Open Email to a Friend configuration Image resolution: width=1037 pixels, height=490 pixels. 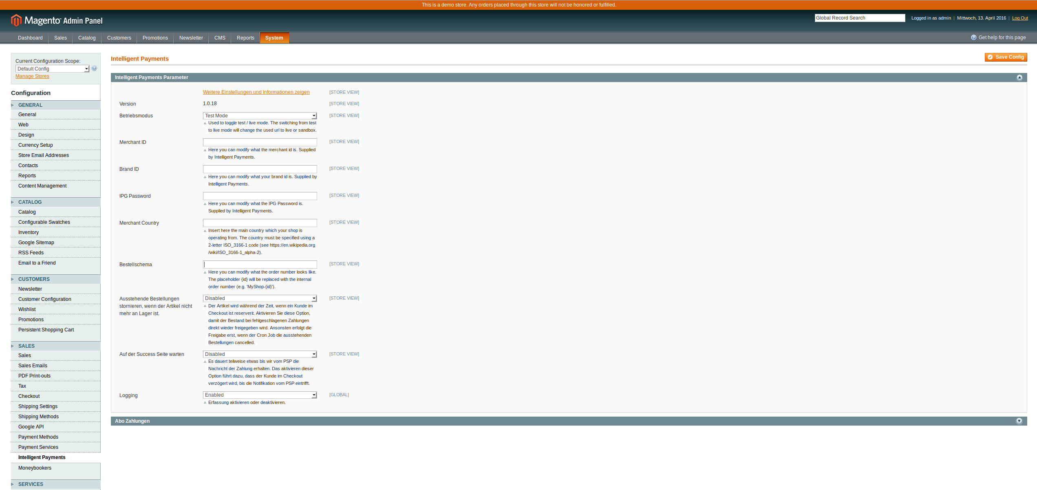click(55, 263)
